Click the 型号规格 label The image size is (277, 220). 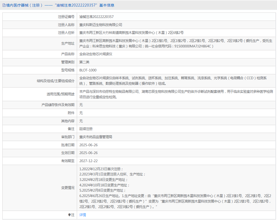68,70
